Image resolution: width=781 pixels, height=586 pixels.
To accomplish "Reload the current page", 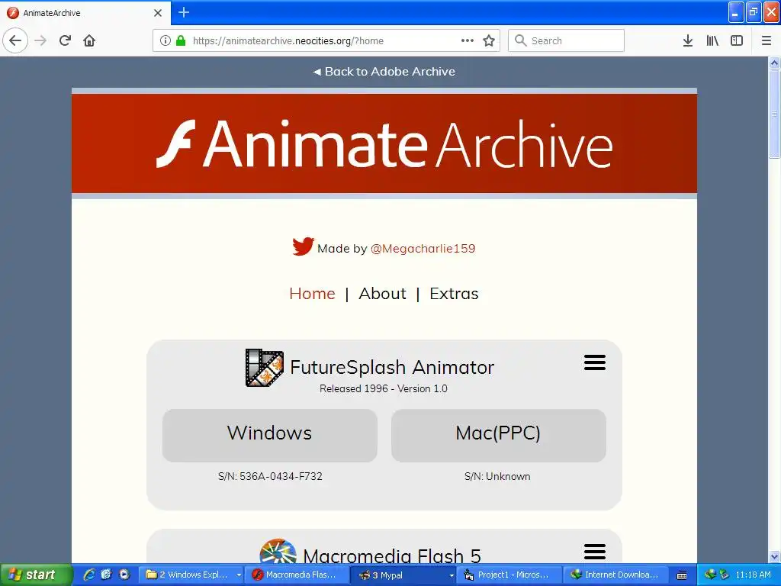I will [65, 40].
